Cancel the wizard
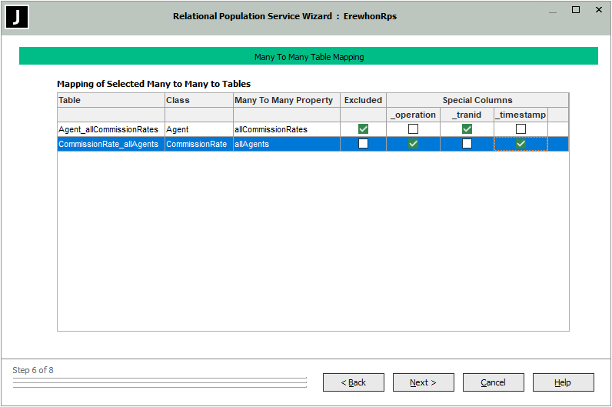The image size is (612, 407). click(x=493, y=382)
